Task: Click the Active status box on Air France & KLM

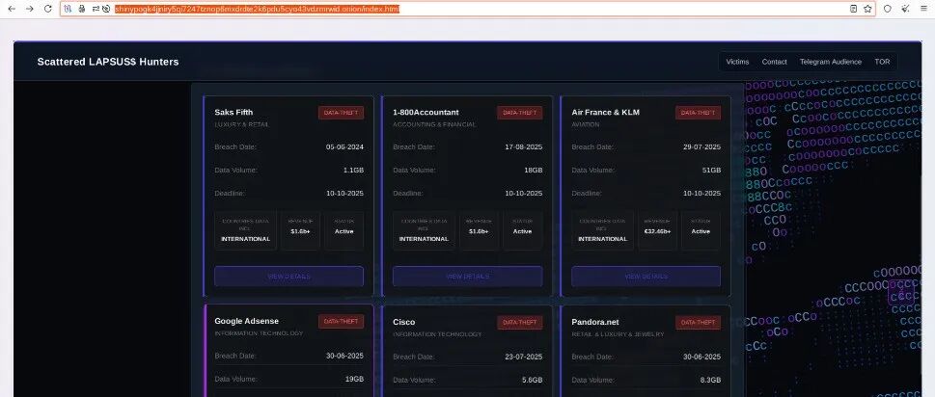Action: click(701, 230)
